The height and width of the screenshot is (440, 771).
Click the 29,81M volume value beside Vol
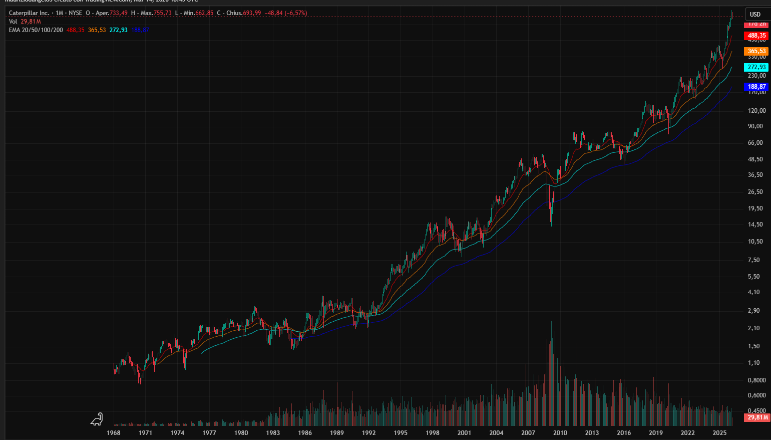[31, 22]
